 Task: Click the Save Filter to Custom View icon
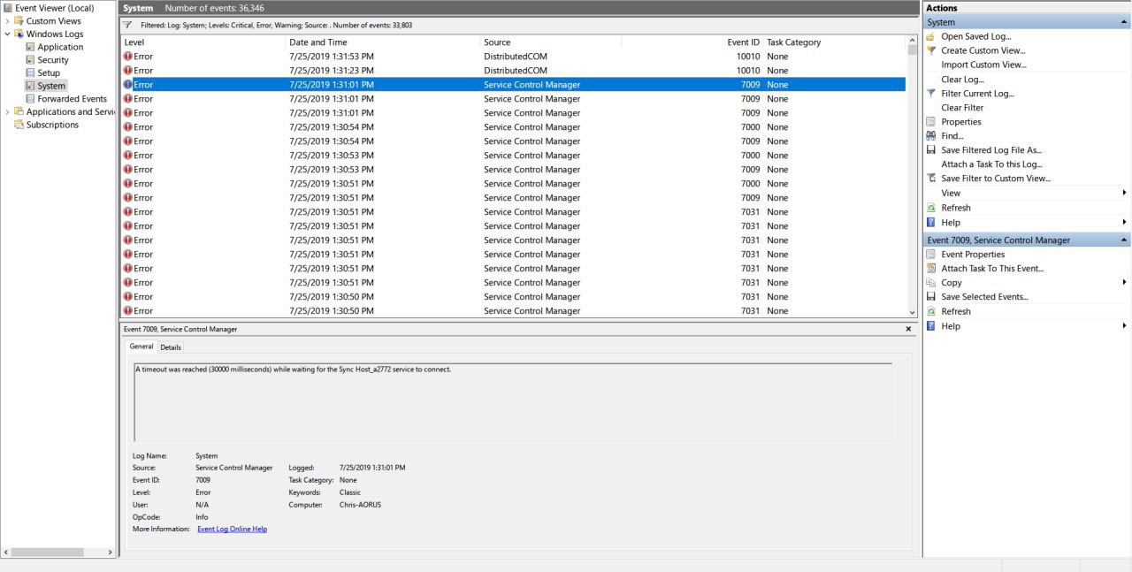coord(931,178)
